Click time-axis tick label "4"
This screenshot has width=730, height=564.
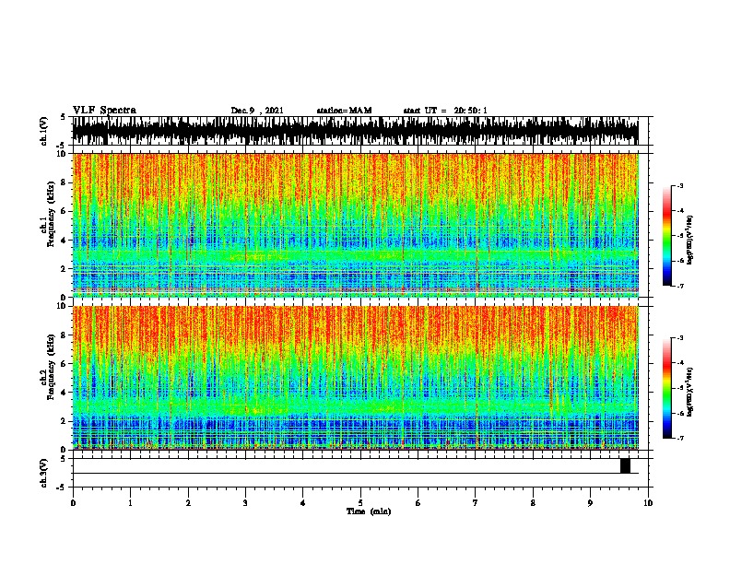pos(303,503)
